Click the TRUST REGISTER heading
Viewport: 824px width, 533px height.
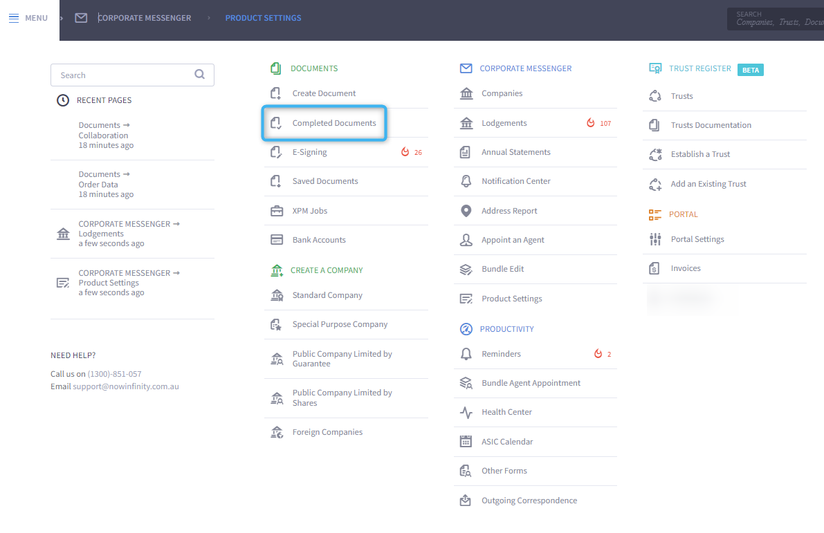point(700,68)
